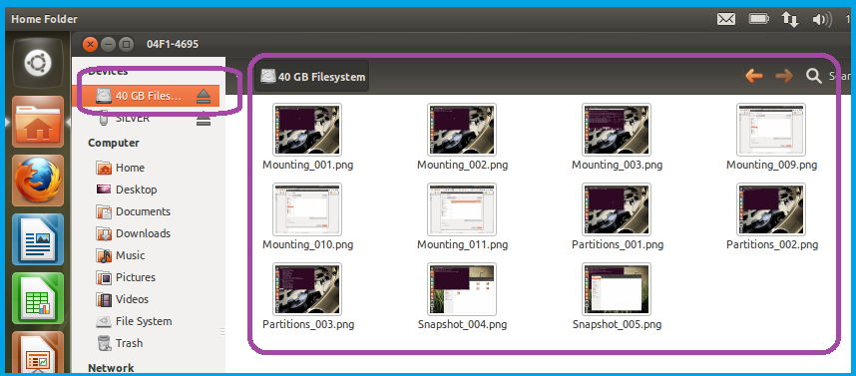Select the Mounting_009.png thumbnail
Viewport: 856px width, 376px height.
[771, 130]
